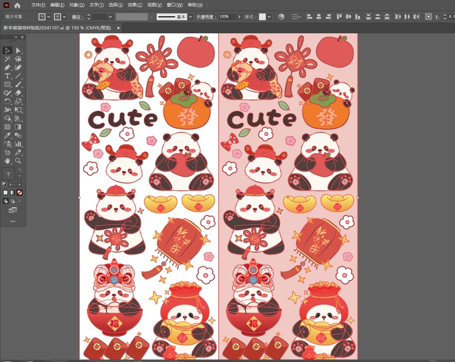This screenshot has height=362, width=455.
Task: Select the Gradient tool
Action: pyautogui.click(x=18, y=127)
